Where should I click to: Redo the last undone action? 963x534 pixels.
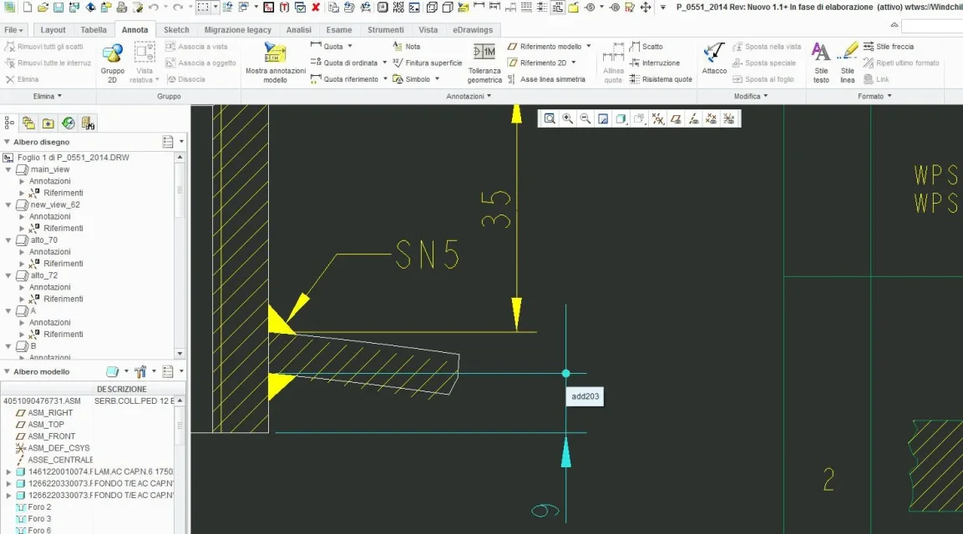coord(178,8)
